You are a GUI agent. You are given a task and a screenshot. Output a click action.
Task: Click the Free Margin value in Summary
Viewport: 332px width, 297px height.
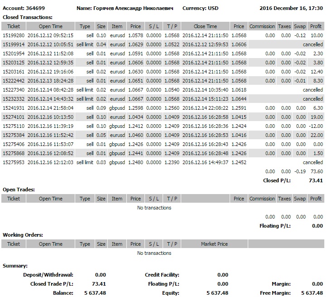(312, 293)
